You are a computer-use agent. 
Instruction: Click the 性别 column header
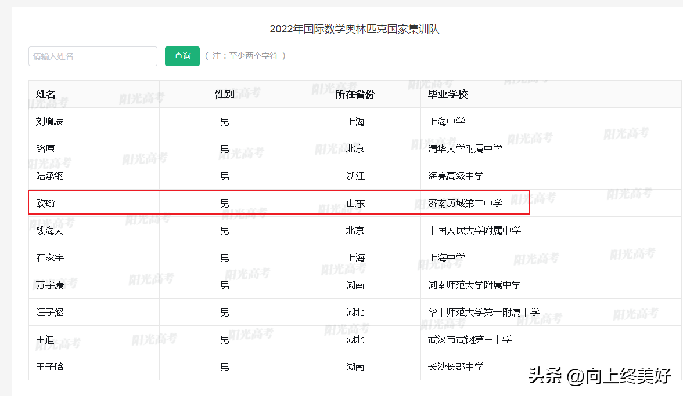tap(225, 94)
